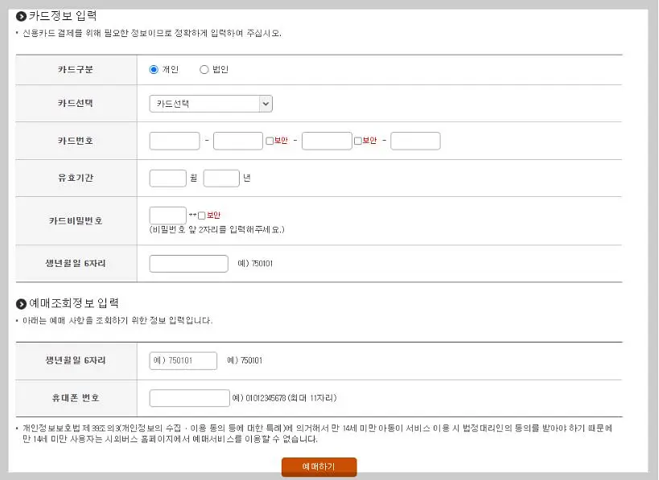Screen dimensions: 659x480
Task: Click the 휴대폰 번호 input field
Action: 190,398
